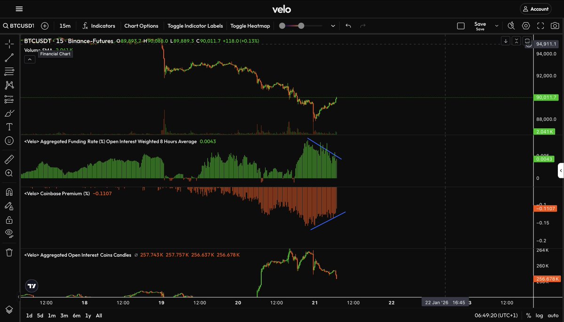
Task: Select the ruler measure tool
Action: click(9, 159)
